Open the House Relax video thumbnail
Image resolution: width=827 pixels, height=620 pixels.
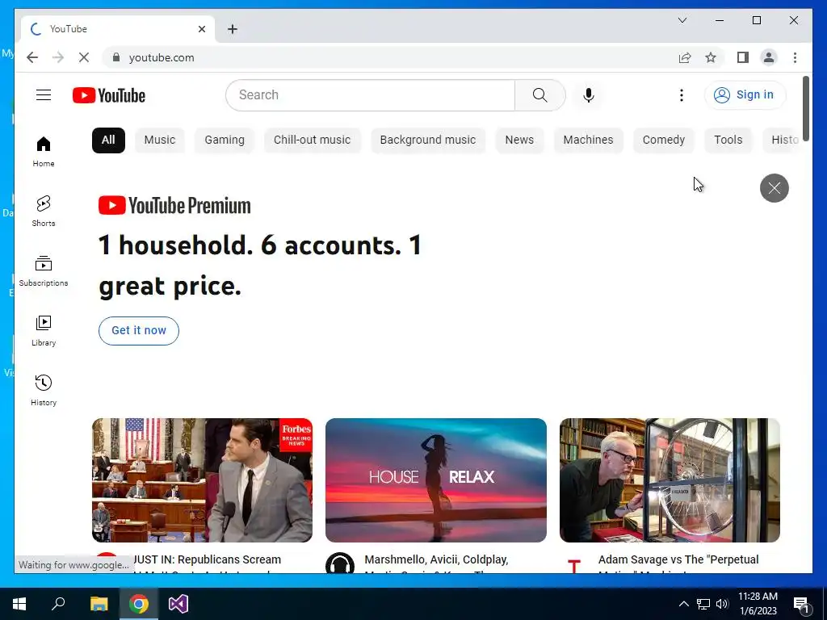(x=435, y=480)
